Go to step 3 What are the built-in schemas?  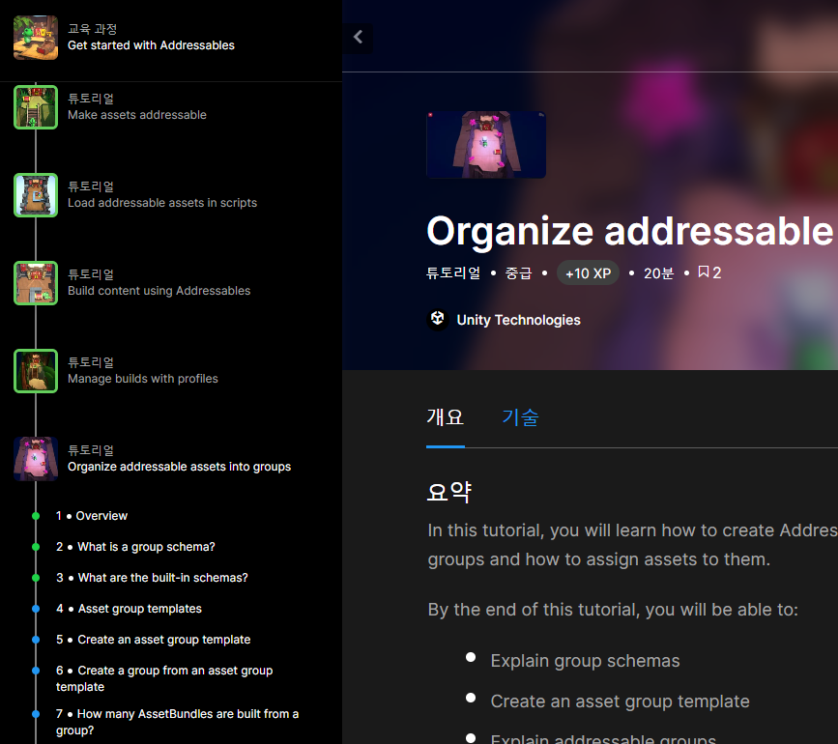point(153,578)
